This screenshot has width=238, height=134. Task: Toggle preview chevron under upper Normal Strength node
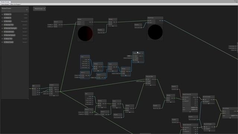click(x=209, y=103)
